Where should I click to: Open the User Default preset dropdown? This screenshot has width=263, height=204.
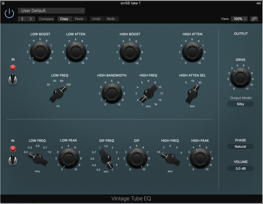(x=51, y=11)
